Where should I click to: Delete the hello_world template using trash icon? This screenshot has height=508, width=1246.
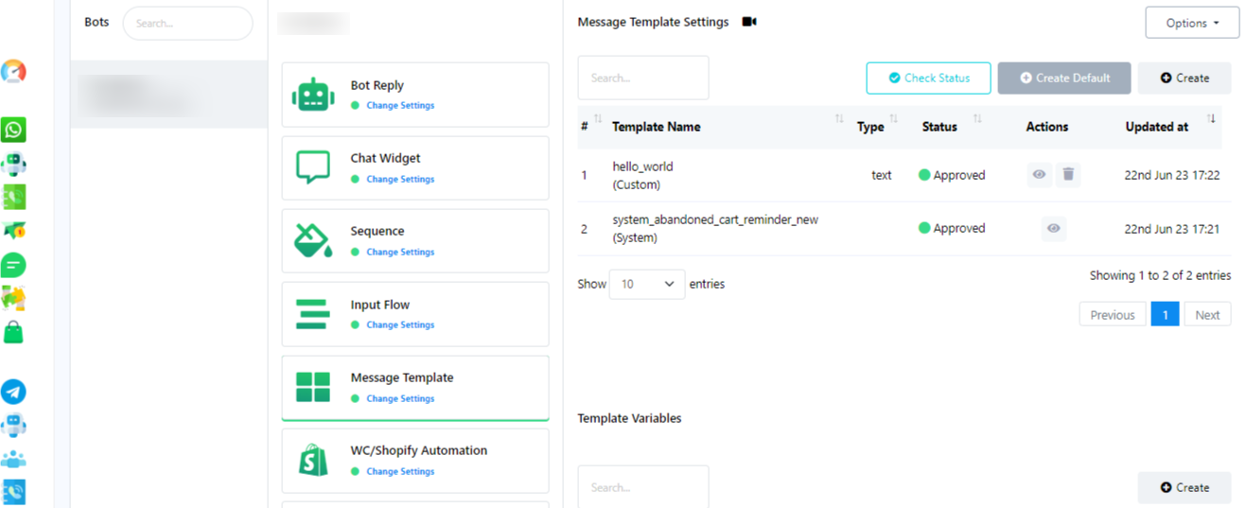point(1068,174)
